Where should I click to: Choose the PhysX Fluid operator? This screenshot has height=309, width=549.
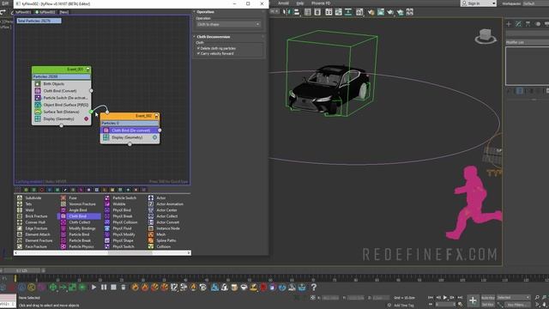pyautogui.click(x=122, y=228)
